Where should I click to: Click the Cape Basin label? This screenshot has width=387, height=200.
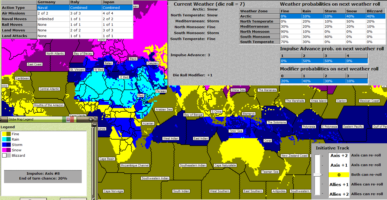coord(107,159)
